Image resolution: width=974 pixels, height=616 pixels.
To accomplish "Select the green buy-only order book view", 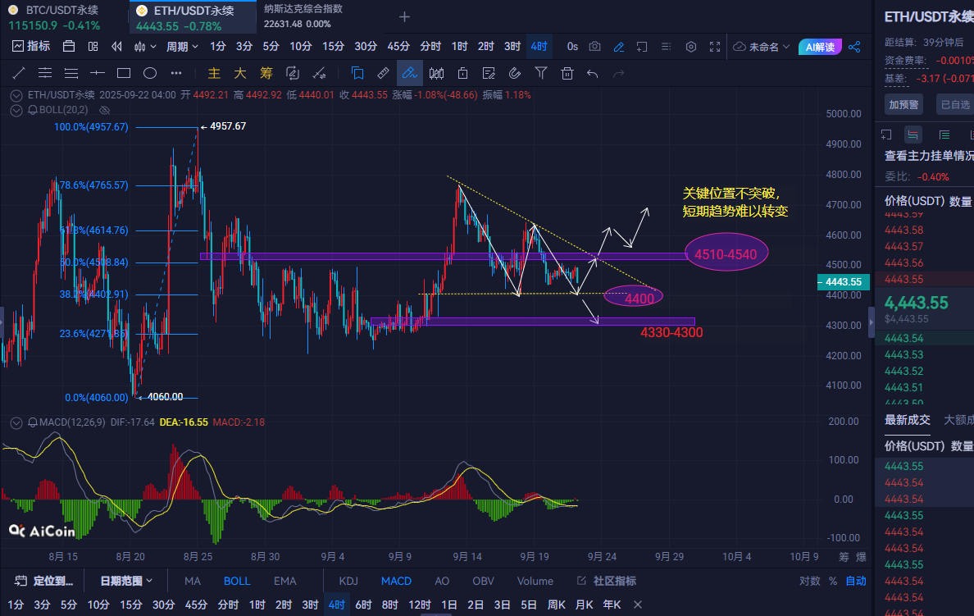I will tap(944, 135).
